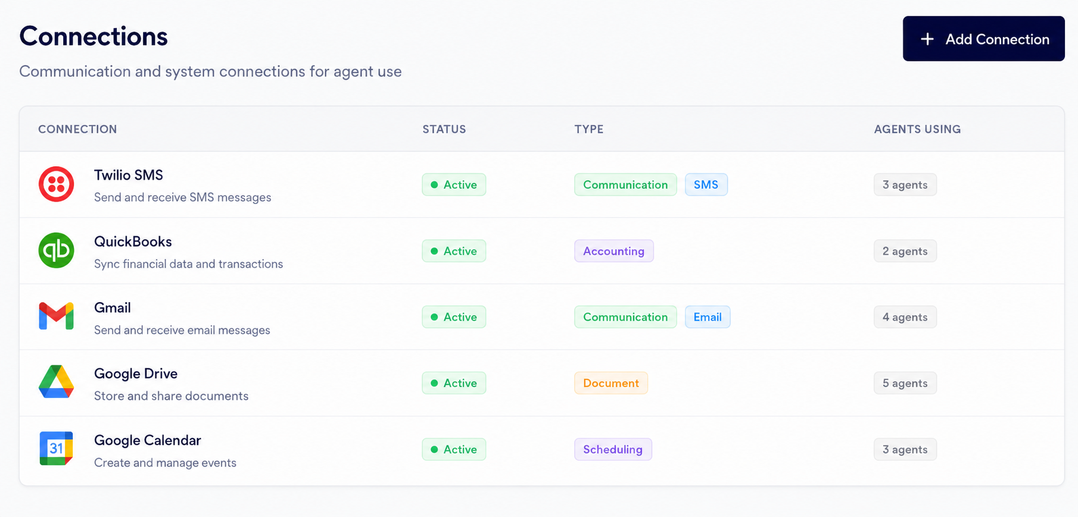Click 'Send and receive email messages' description
The height and width of the screenshot is (517, 1078).
(x=182, y=330)
